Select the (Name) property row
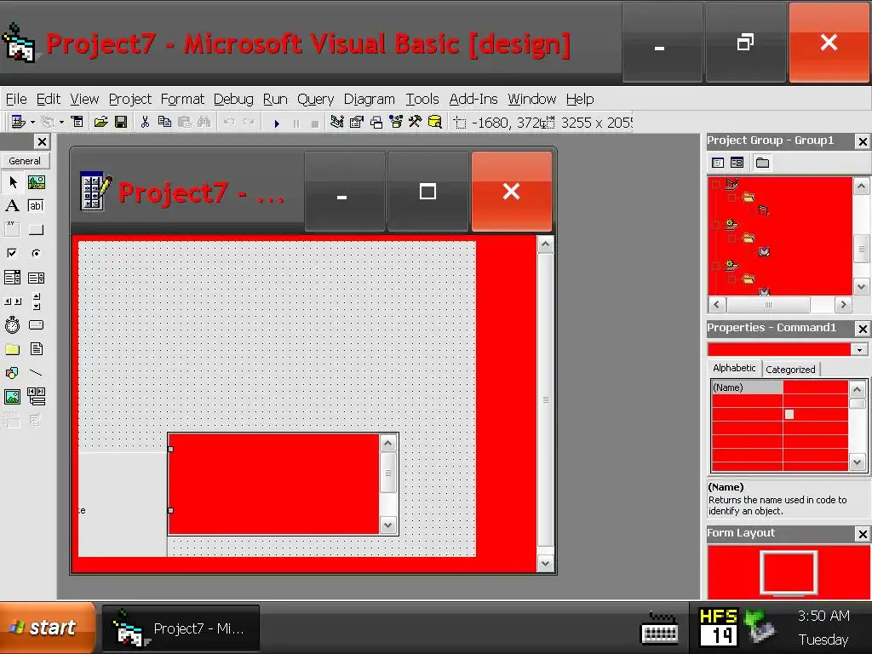 [780, 387]
